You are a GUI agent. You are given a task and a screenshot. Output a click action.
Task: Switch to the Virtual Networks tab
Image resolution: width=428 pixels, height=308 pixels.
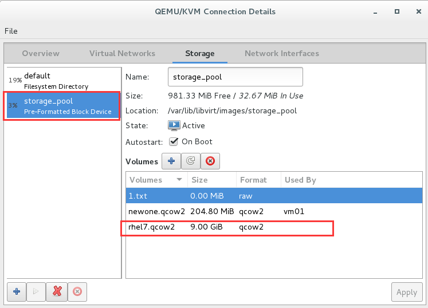tap(122, 53)
